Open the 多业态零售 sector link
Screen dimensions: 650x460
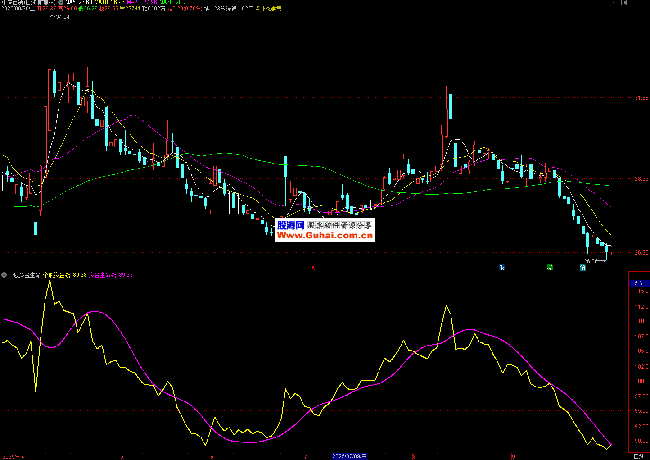point(268,9)
